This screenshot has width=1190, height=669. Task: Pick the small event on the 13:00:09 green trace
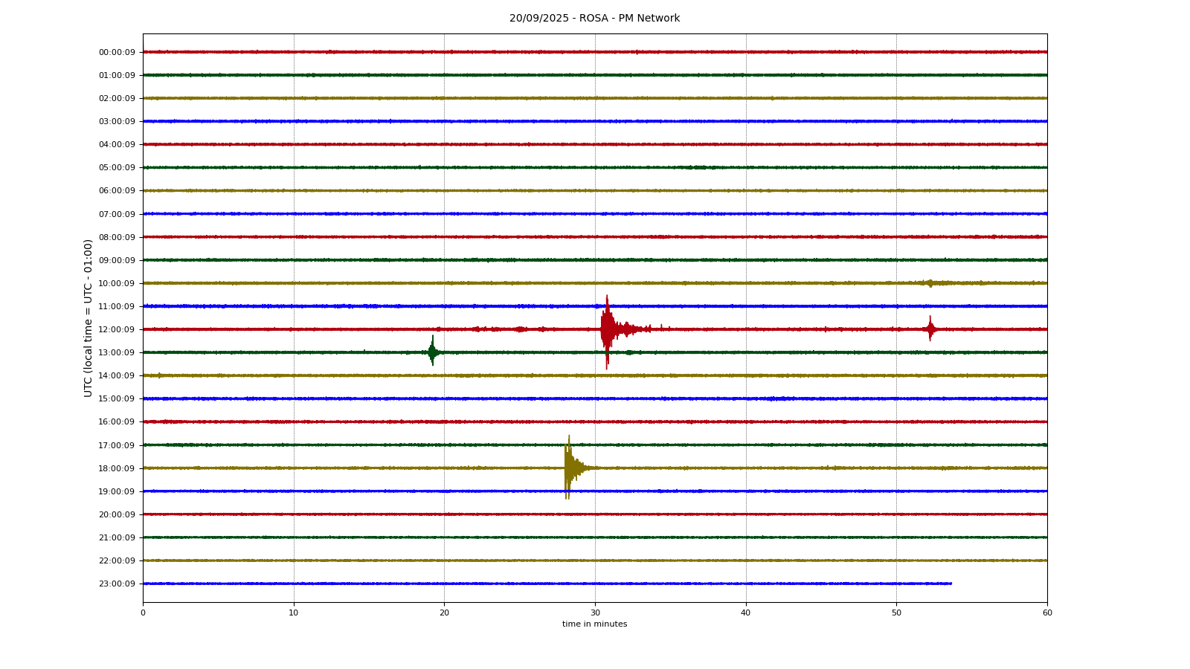coord(432,352)
